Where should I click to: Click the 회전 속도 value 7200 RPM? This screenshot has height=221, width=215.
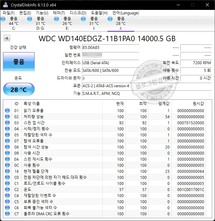(x=196, y=63)
